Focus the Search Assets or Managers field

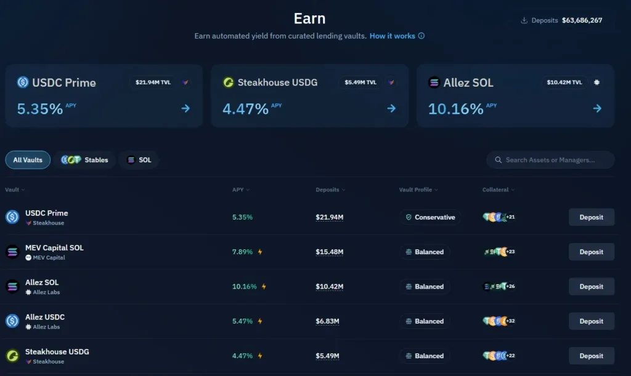550,160
